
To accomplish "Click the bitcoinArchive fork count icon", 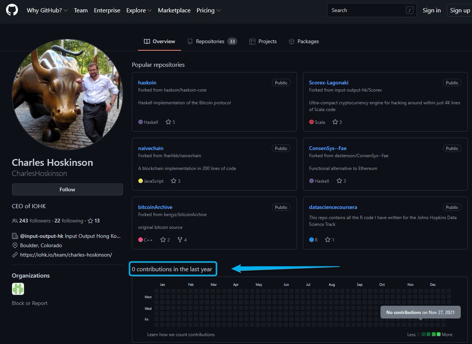I will (x=180, y=240).
